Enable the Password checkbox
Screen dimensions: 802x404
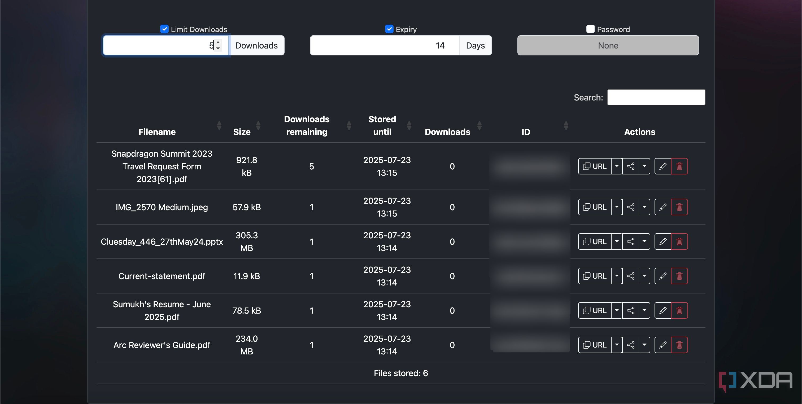(x=590, y=29)
